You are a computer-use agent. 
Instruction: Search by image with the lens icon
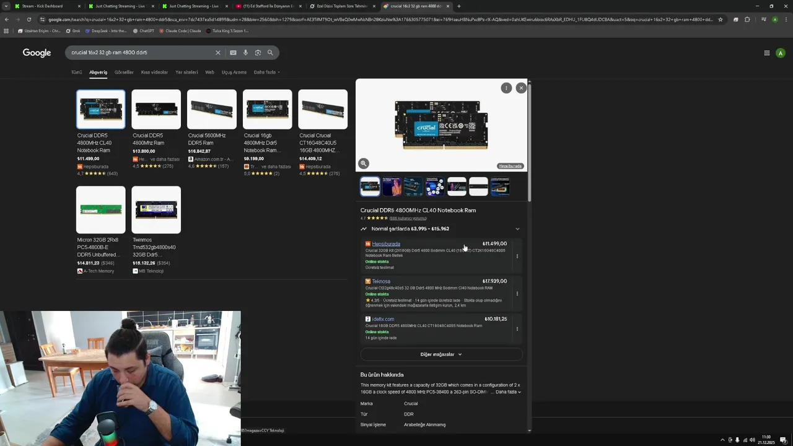coord(258,53)
